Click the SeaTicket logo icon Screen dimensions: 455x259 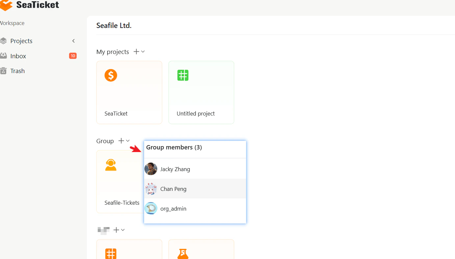6,5
